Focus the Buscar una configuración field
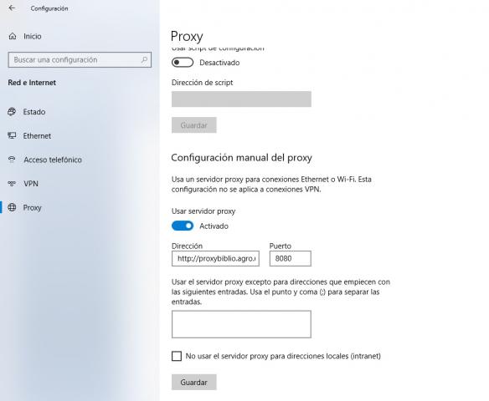The width and height of the screenshot is (489, 401). (x=80, y=59)
